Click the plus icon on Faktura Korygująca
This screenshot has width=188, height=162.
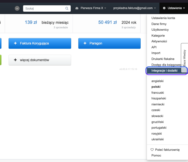coord(15,43)
